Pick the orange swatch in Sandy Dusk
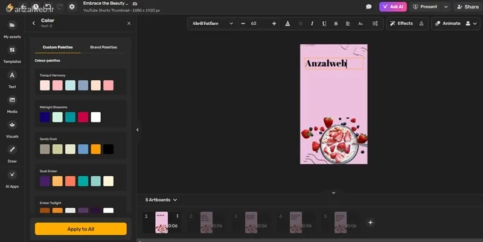This screenshot has width=483, height=242. [96, 149]
